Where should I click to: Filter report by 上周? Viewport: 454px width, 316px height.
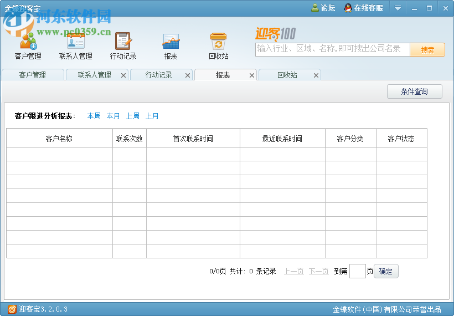[133, 116]
